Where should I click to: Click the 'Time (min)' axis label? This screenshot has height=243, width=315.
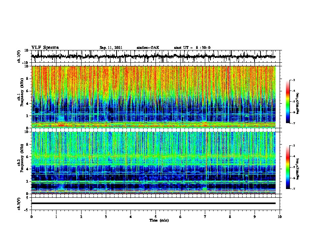159,220
